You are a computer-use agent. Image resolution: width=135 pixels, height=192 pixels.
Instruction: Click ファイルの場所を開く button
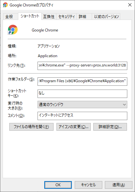pyautogui.click(x=31, y=127)
